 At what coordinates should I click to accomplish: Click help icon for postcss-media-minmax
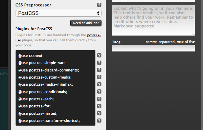coord(99,84)
